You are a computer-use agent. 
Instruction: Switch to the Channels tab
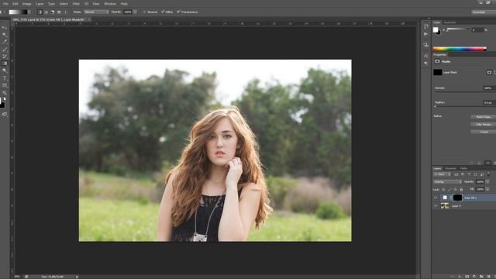450,169
